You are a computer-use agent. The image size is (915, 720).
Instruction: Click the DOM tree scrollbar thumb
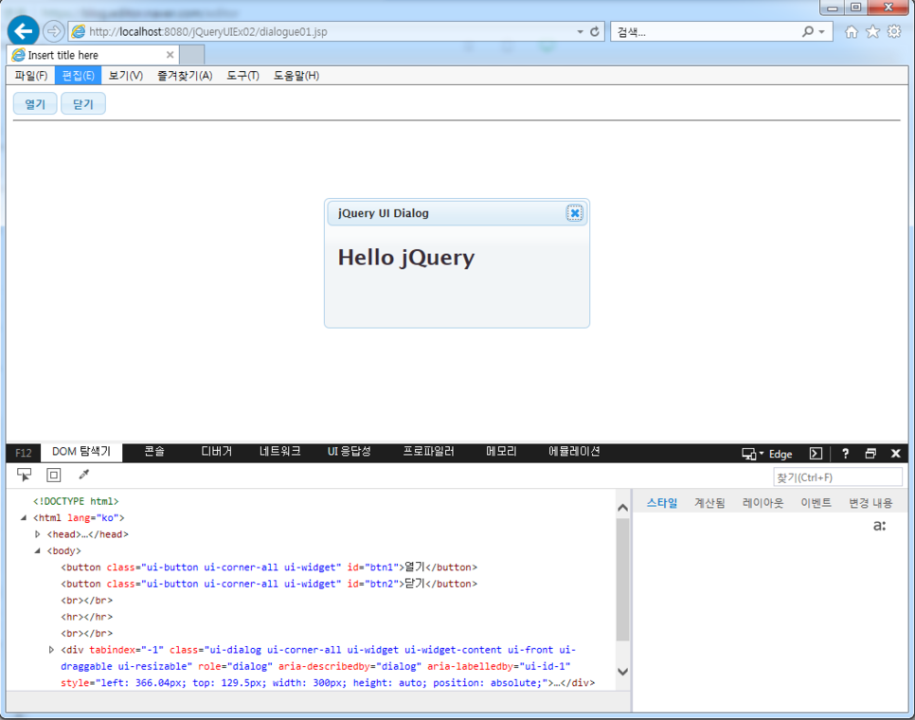[x=622, y=580]
